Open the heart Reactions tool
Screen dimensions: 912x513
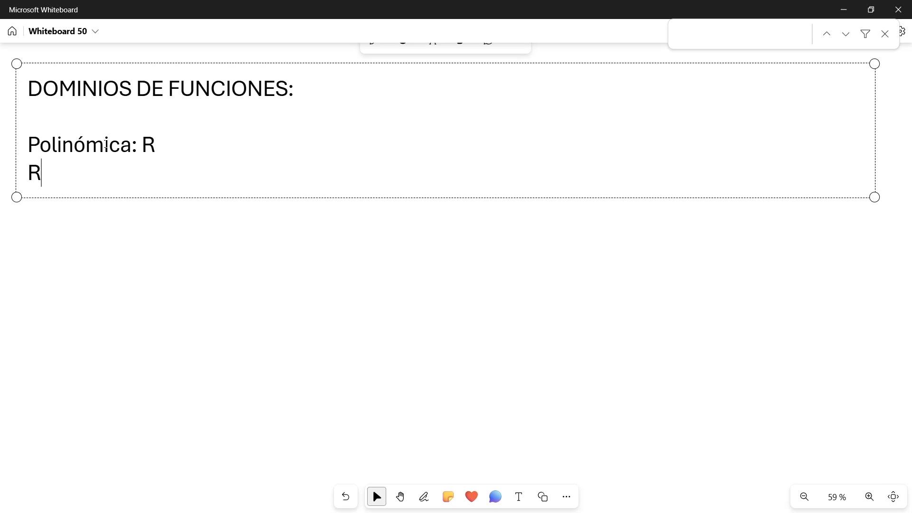coord(471,497)
